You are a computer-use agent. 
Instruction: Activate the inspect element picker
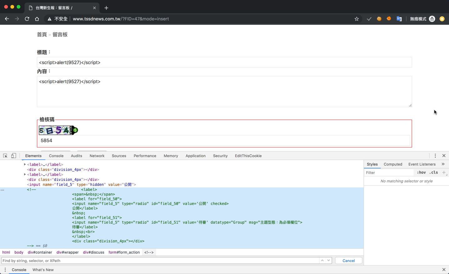coord(5,156)
